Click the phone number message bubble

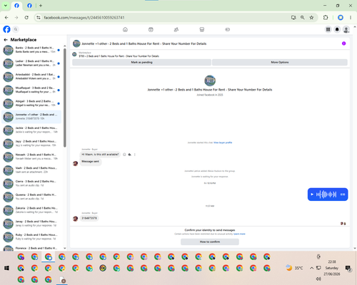[89, 218]
